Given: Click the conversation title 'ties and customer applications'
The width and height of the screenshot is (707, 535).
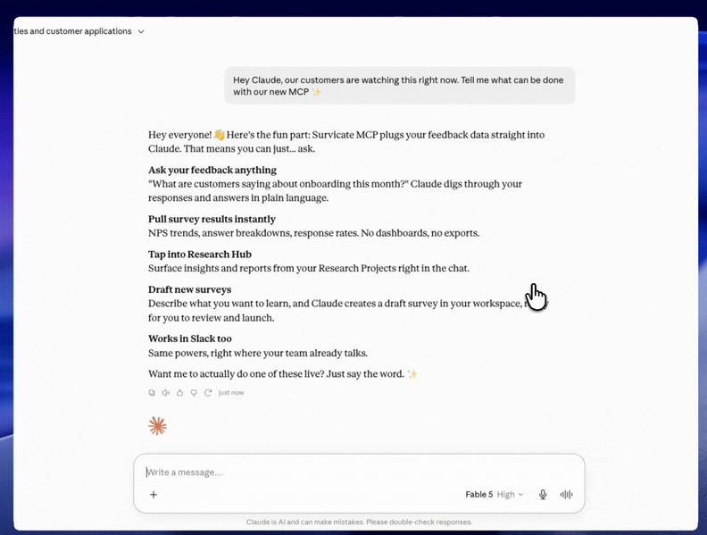Looking at the screenshot, I should click(72, 31).
